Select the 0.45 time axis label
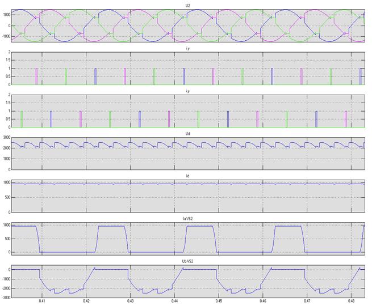 coord(219,301)
